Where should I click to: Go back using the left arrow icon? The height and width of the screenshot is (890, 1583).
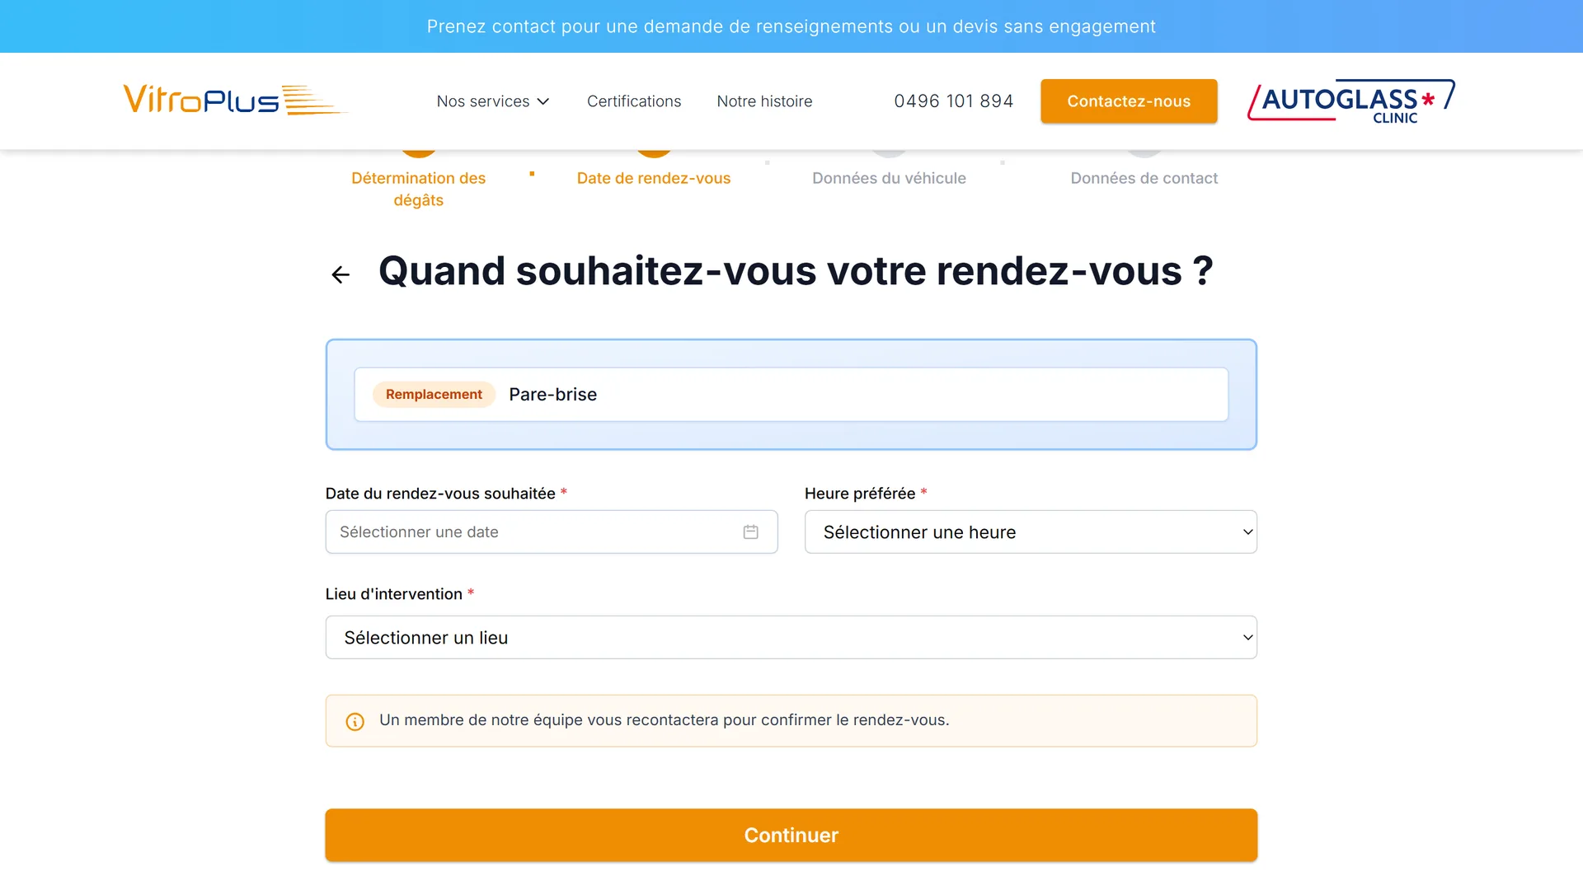click(x=341, y=274)
